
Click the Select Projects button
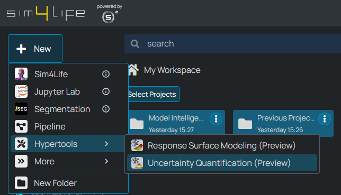coord(154,94)
